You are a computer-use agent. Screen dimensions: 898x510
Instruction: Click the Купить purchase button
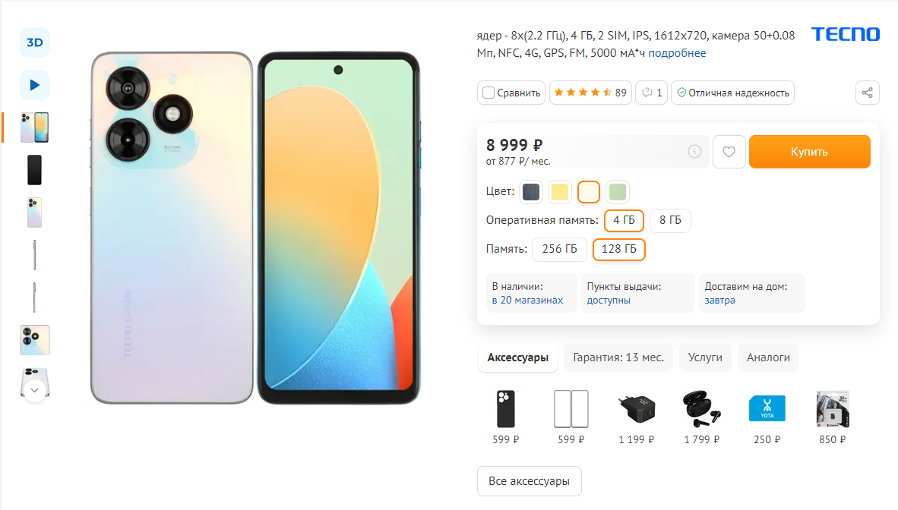[x=809, y=151]
